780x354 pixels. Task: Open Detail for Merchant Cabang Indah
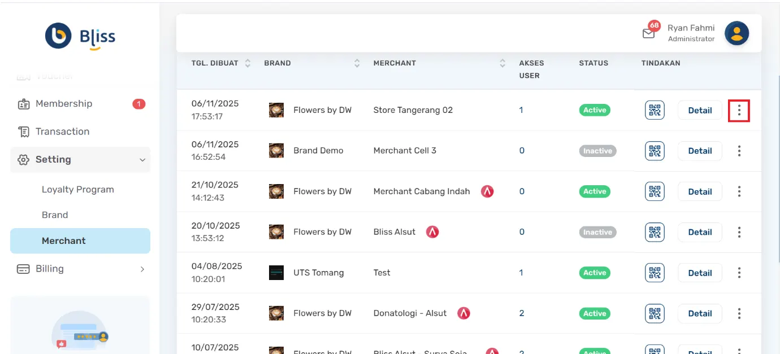point(699,191)
